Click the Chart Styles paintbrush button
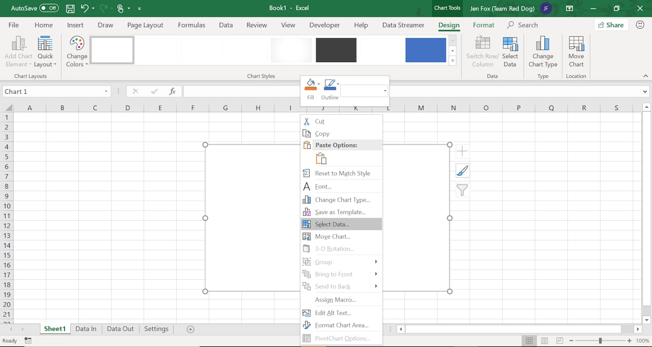 pos(462,171)
